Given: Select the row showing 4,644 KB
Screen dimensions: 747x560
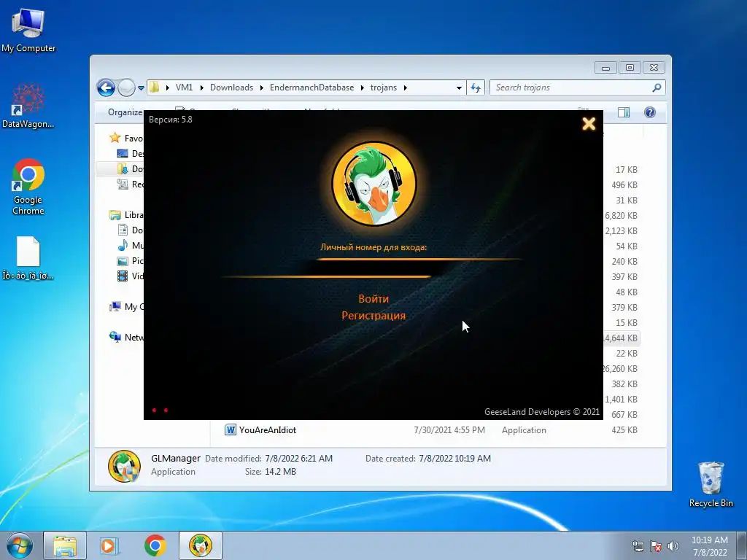Looking at the screenshot, I should point(622,338).
